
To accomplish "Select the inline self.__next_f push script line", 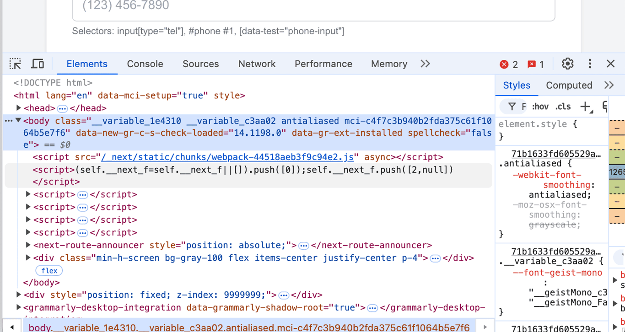I will tap(248, 176).
